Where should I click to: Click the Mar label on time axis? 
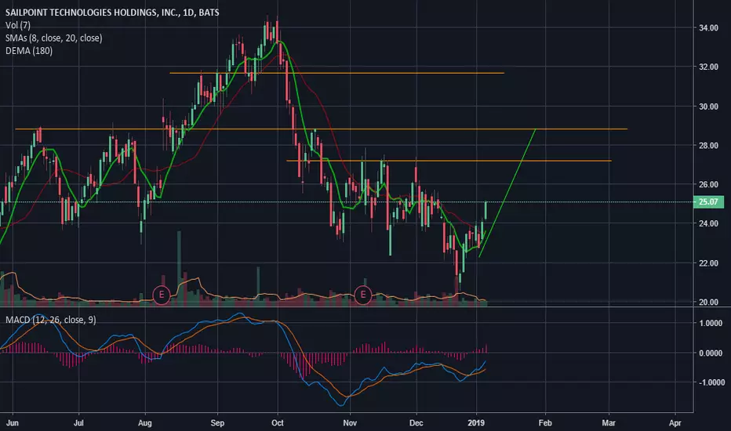608,423
